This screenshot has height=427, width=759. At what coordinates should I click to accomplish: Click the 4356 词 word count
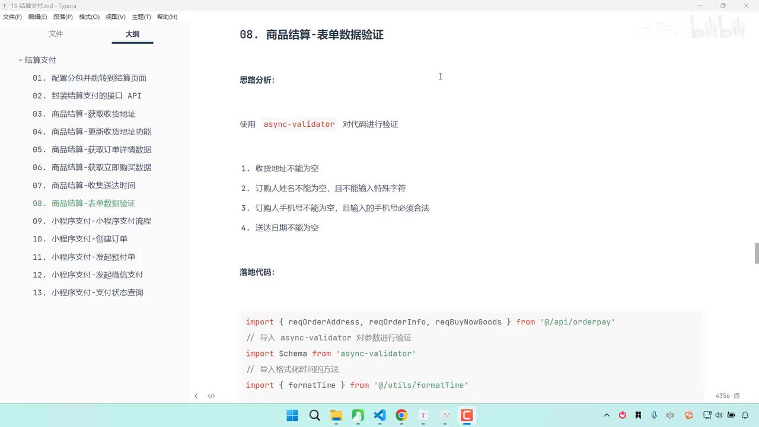point(728,396)
